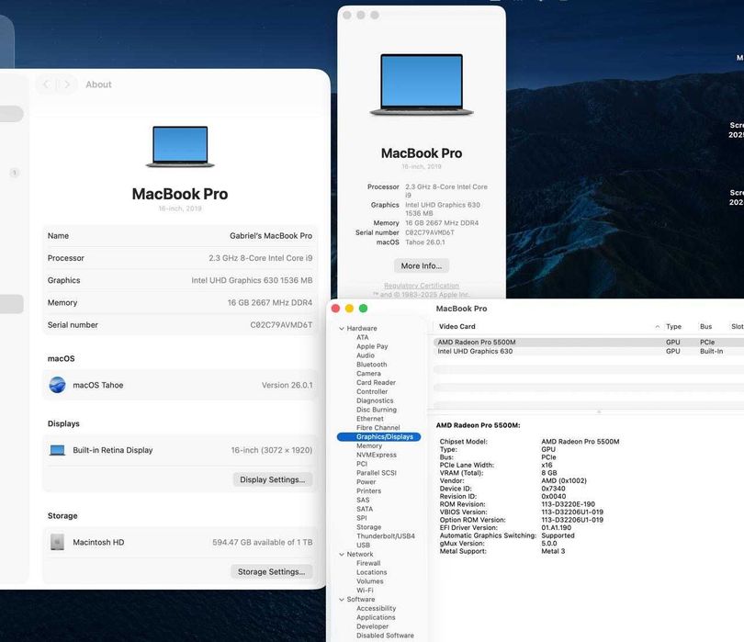Click the Type column header

[673, 326]
